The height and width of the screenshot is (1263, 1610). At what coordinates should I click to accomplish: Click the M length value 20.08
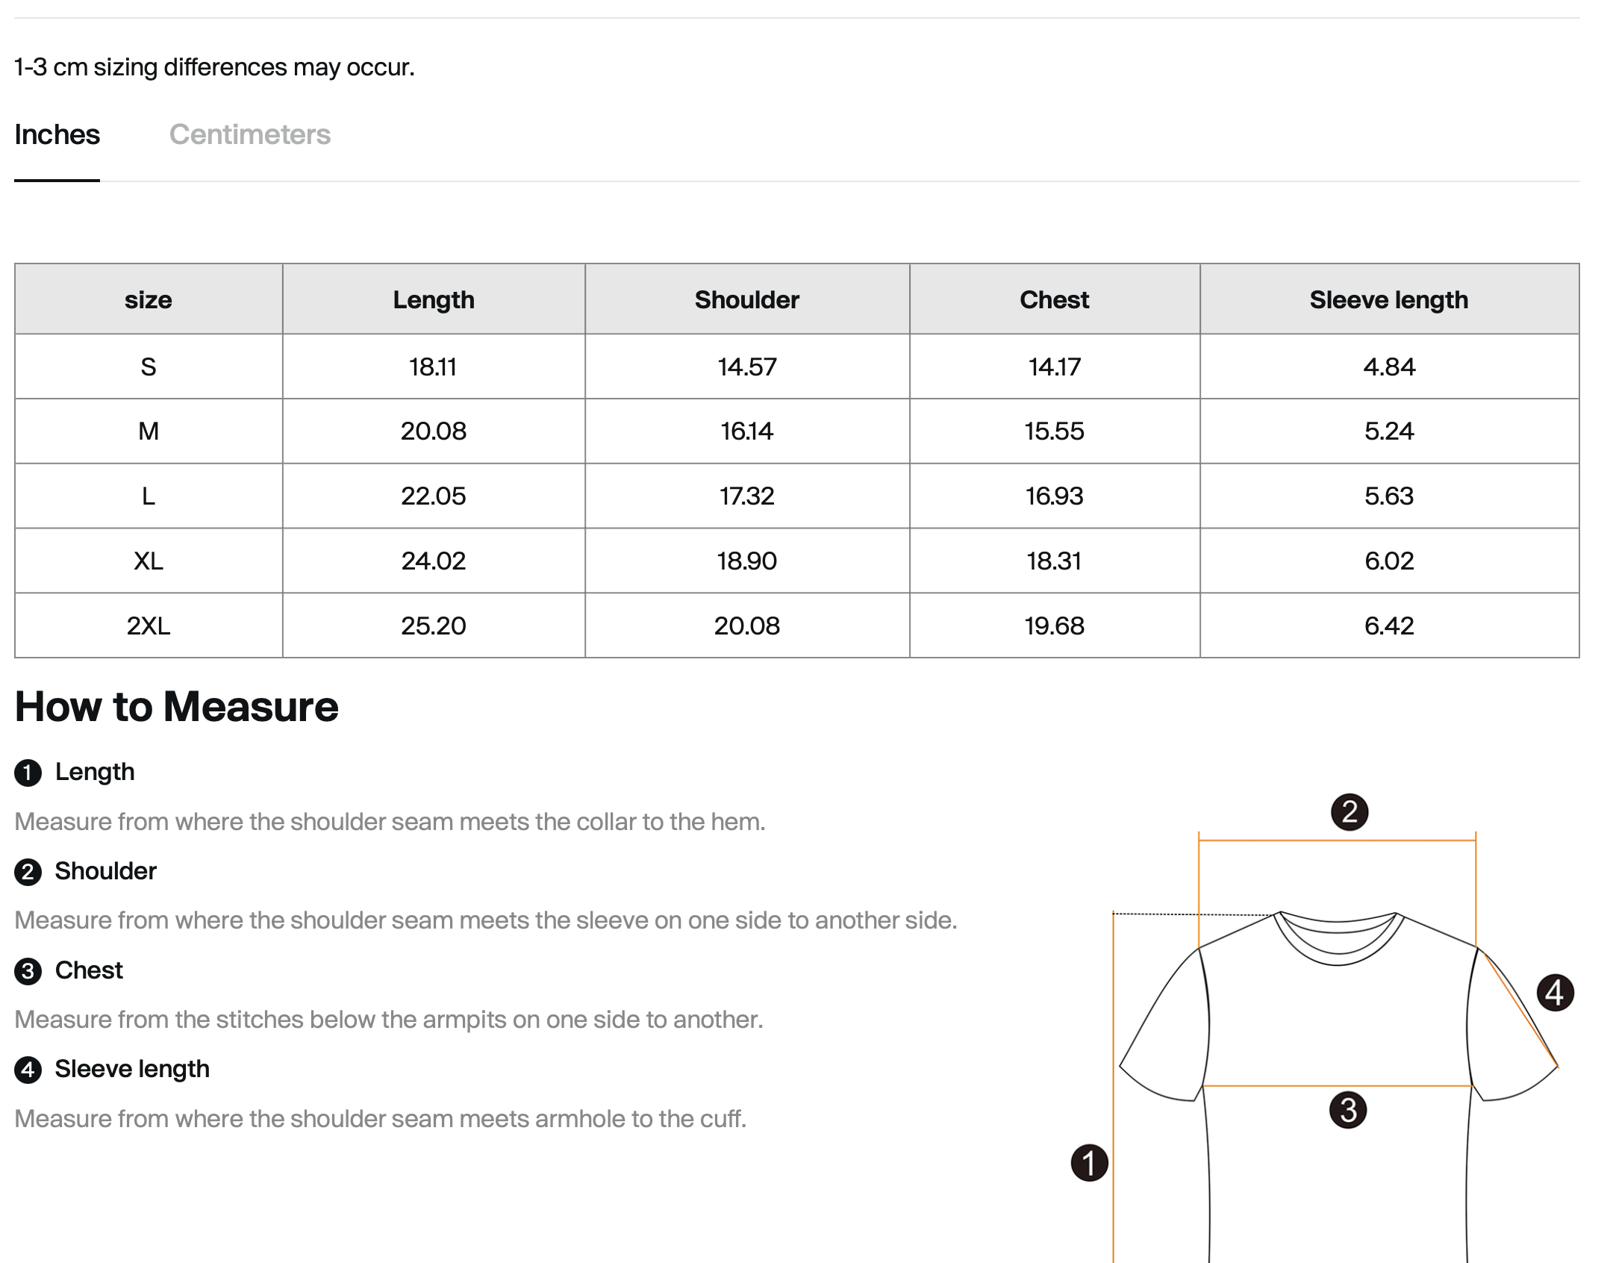click(x=434, y=431)
